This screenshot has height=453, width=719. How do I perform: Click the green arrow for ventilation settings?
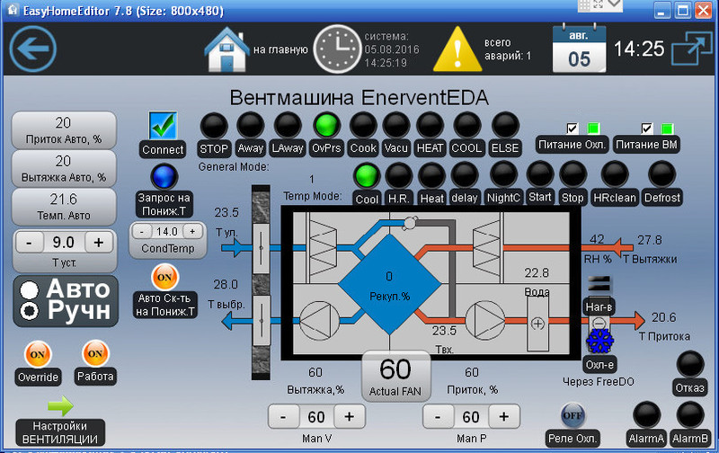coord(60,406)
